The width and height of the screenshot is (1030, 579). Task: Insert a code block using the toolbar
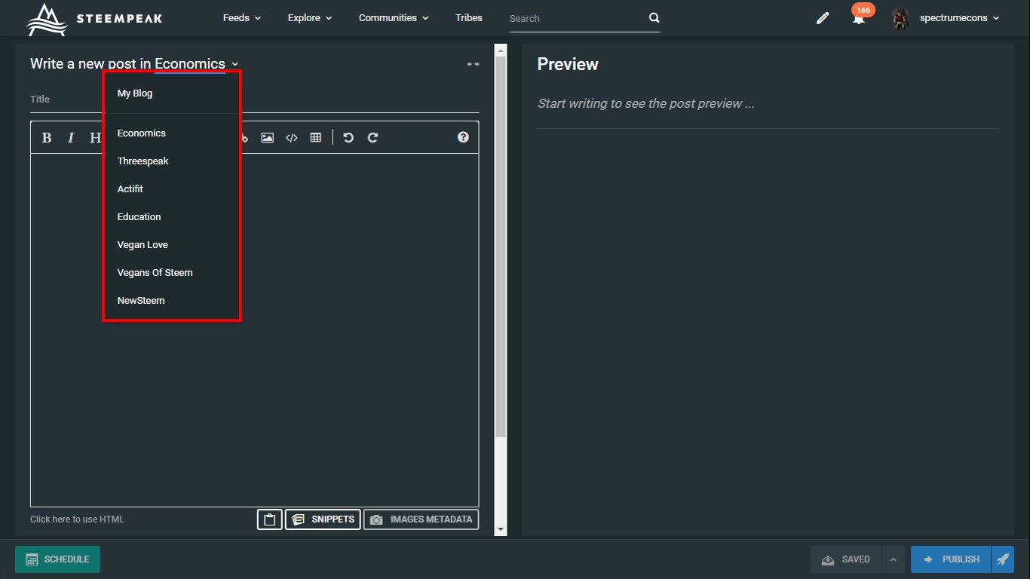pyautogui.click(x=291, y=137)
